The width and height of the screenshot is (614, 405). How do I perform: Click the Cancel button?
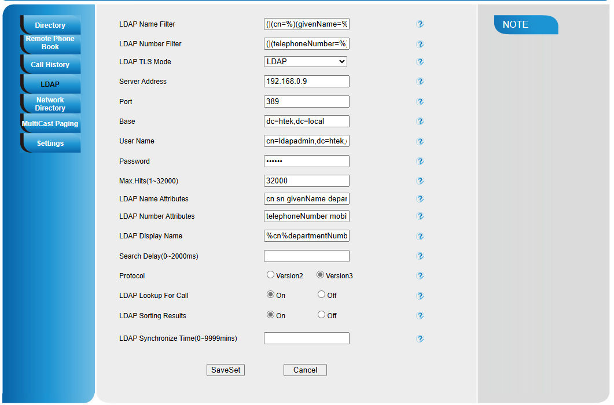click(305, 370)
